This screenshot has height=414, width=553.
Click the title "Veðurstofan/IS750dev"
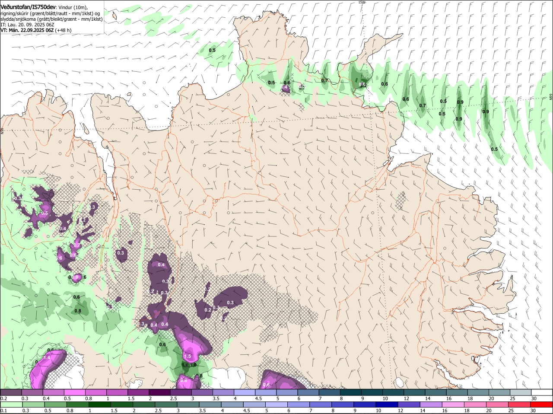[28, 7]
